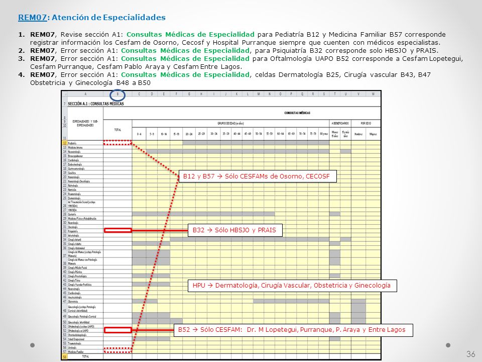Click the '80 y más' age group header
Screen dimensions: 482x362
[324, 134]
